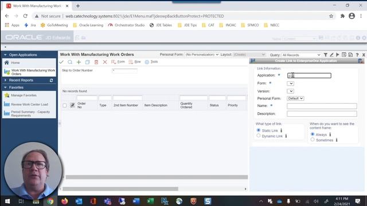This screenshot has height=206, width=367.
Task: Bookmark page with star icon in address bar
Action: coord(331,16)
